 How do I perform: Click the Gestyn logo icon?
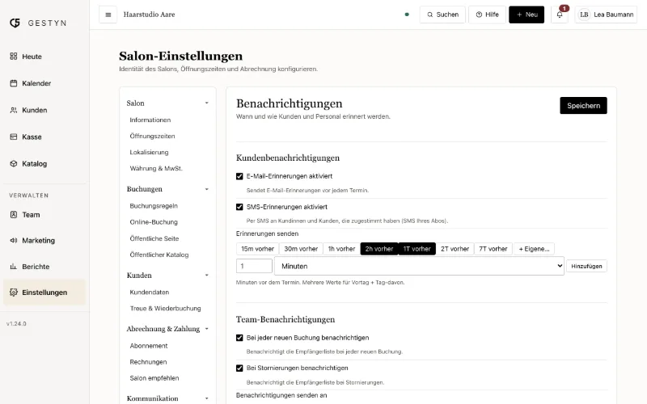(15, 23)
